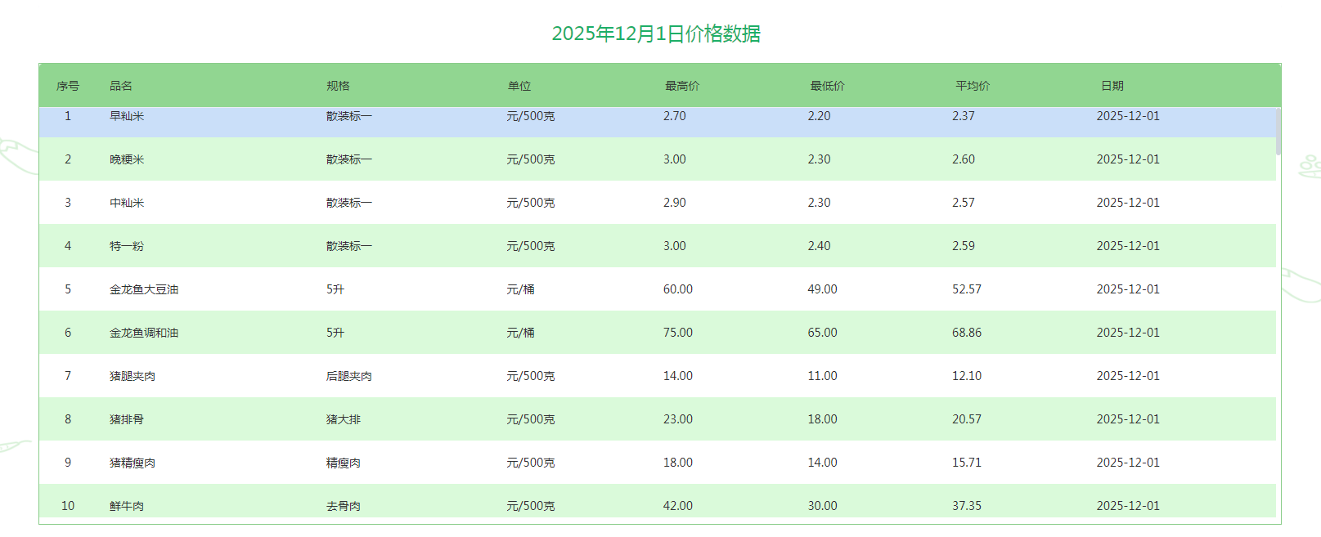Select the 规格 column header

pyautogui.click(x=338, y=86)
